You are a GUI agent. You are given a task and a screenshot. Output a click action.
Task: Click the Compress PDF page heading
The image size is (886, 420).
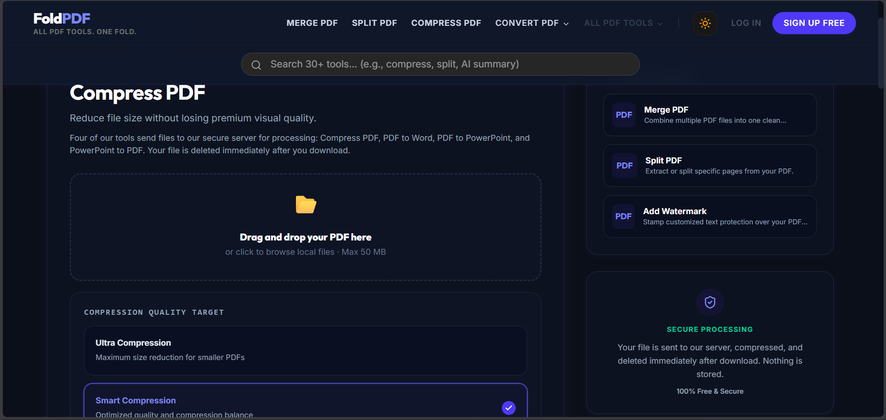[138, 93]
